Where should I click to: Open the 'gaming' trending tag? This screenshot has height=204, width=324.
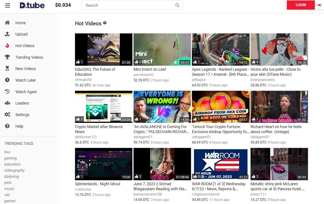[10, 158]
